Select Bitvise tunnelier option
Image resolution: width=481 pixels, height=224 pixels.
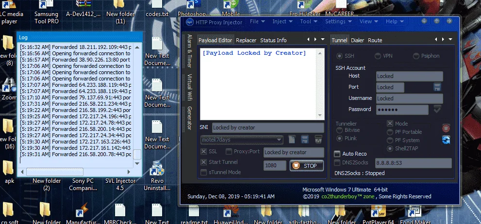point(340,130)
